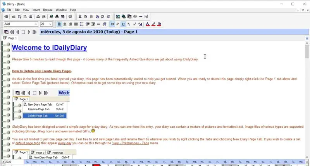Click the Copy icon beside the scissors
This screenshot has height=166, width=310.
[x=86, y=17]
